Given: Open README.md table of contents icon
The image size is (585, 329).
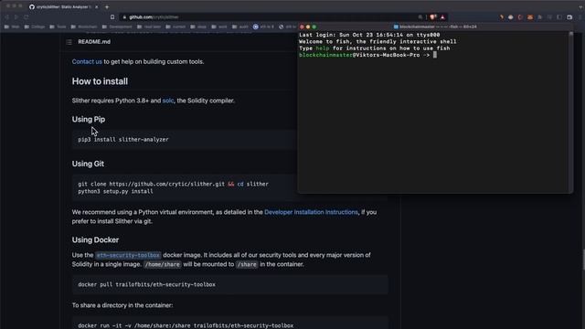Looking at the screenshot, I should [x=69, y=42].
